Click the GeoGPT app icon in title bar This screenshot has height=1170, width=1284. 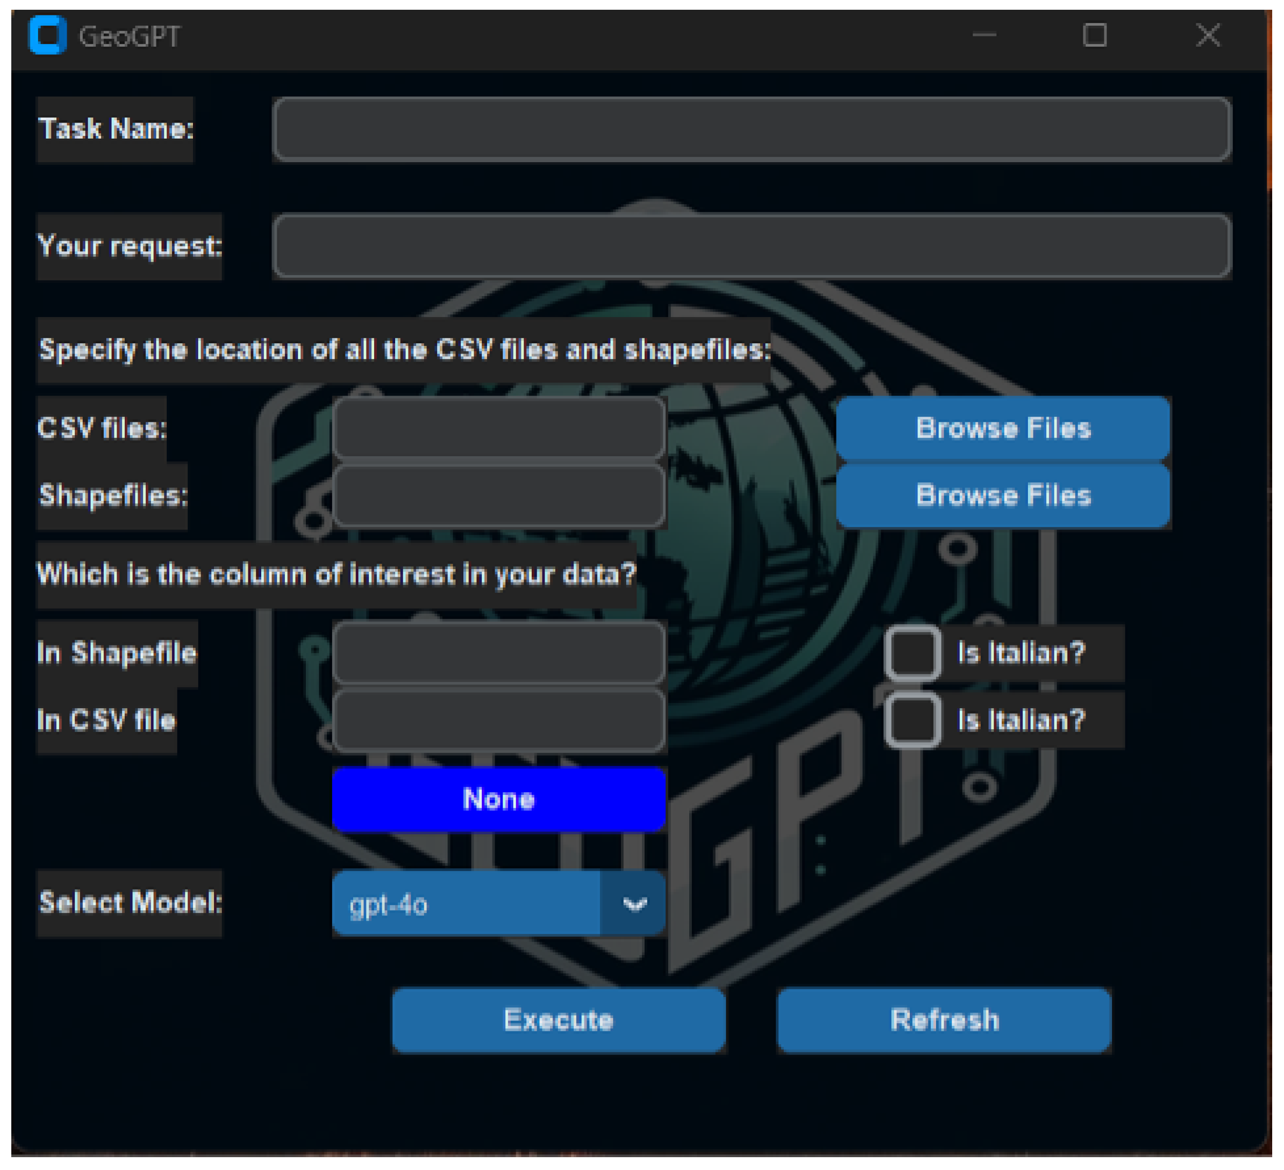[47, 36]
